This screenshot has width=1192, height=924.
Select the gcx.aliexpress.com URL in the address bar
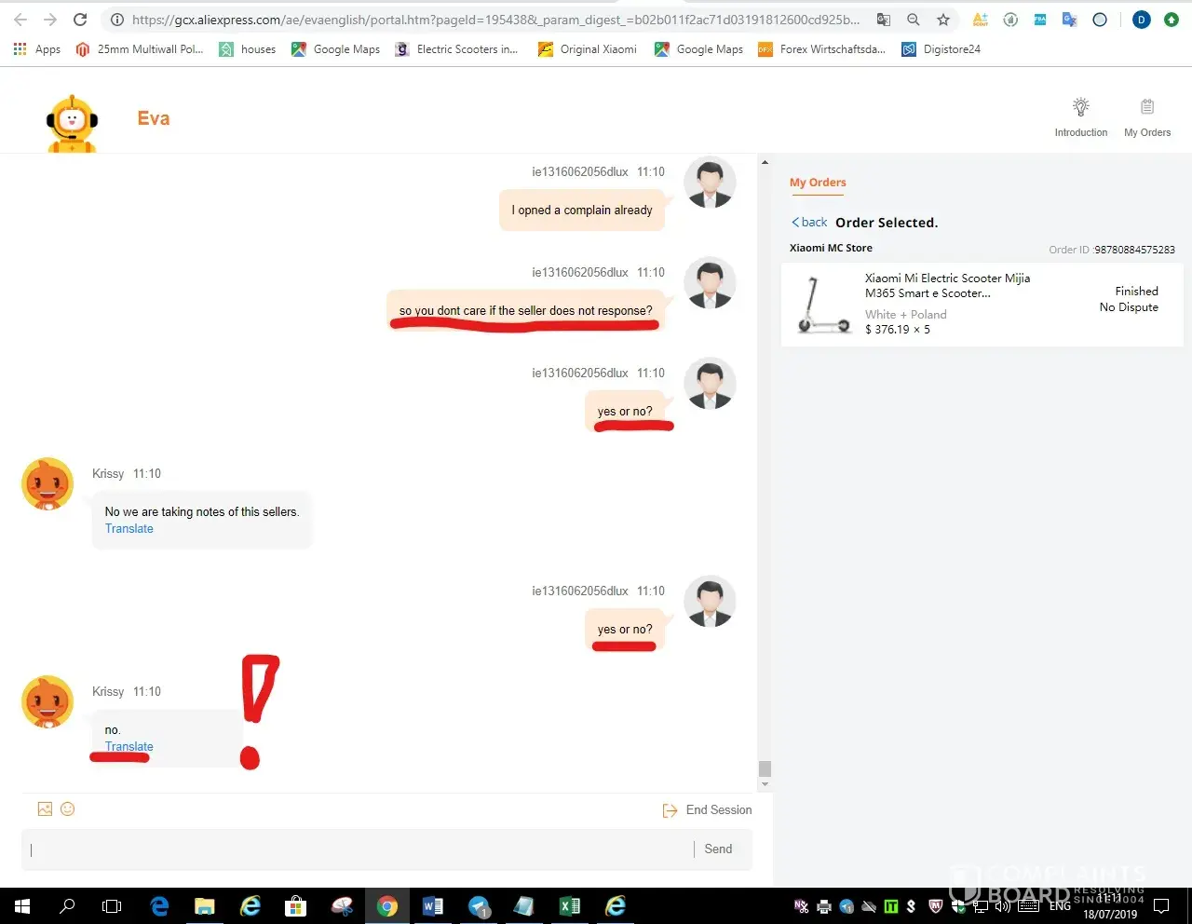[495, 20]
